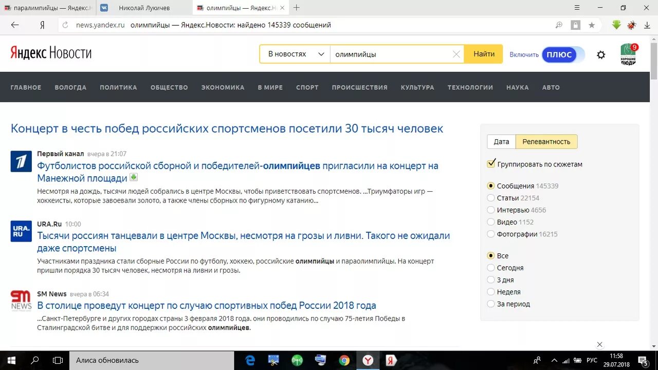The height and width of the screenshot is (370, 658).
Task: Click the Включить link next to ПЛЮС
Action: coord(524,54)
